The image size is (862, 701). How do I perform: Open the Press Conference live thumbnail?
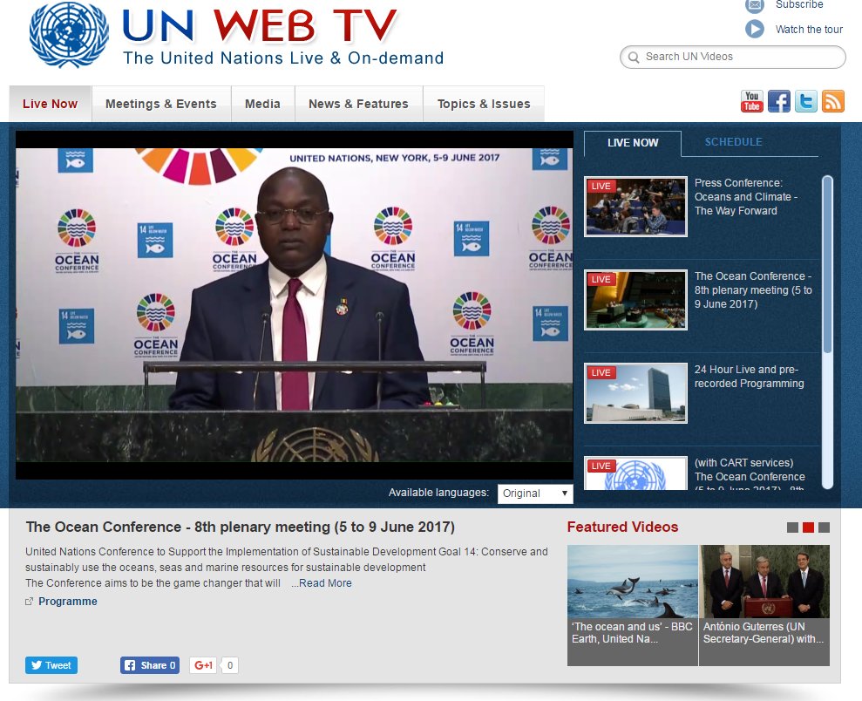635,207
